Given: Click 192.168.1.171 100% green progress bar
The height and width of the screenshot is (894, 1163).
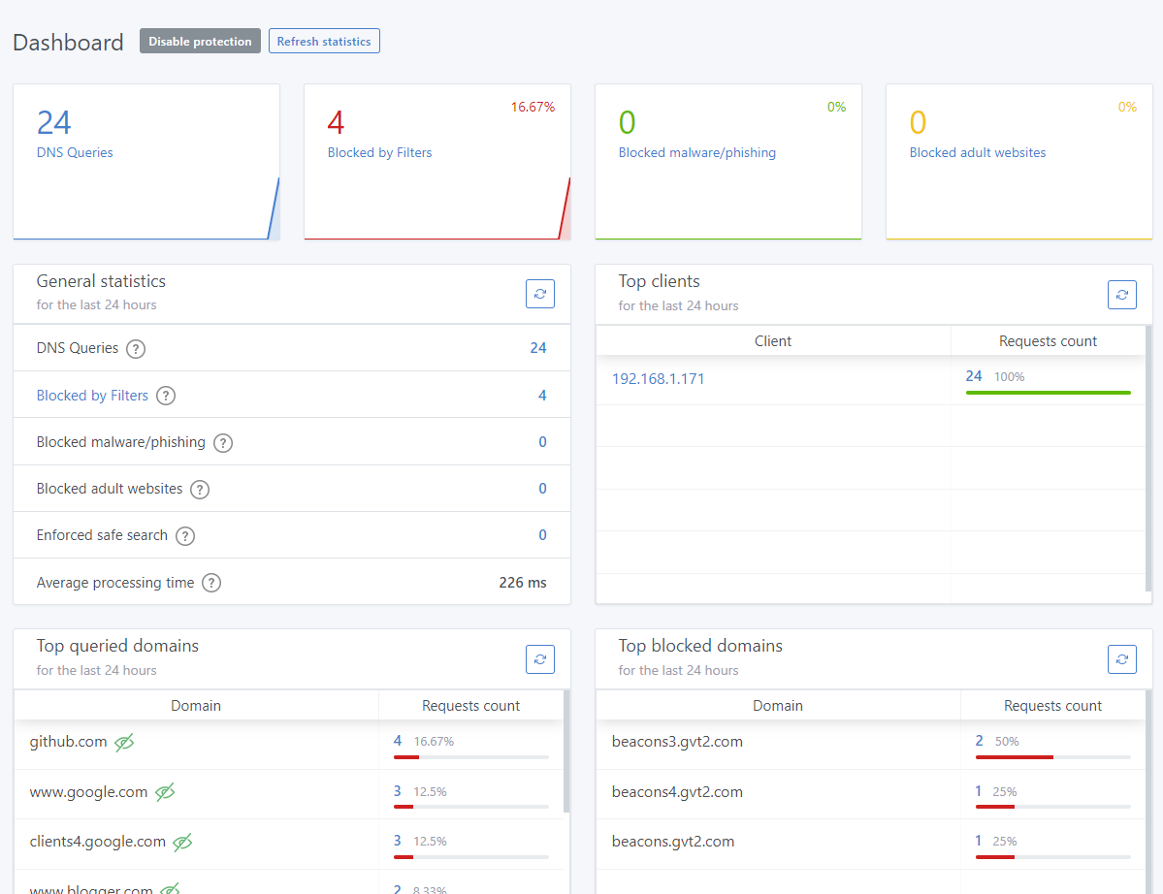Looking at the screenshot, I should pyautogui.click(x=1048, y=392).
